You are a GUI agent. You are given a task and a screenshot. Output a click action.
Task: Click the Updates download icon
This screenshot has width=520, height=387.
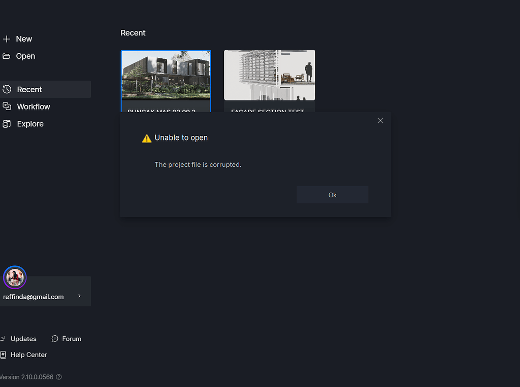(4, 338)
